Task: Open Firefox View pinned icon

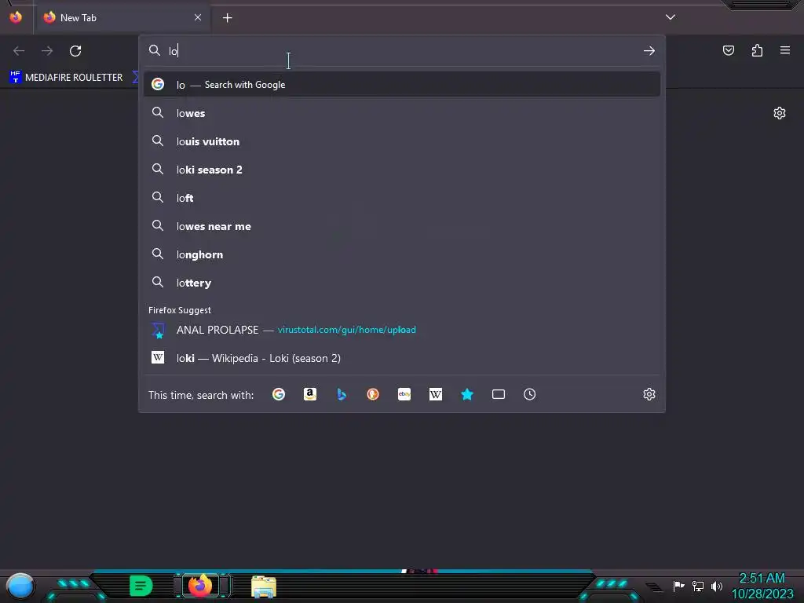Action: (16, 17)
